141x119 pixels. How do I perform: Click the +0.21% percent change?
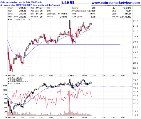pyautogui.click(x=127, y=8)
